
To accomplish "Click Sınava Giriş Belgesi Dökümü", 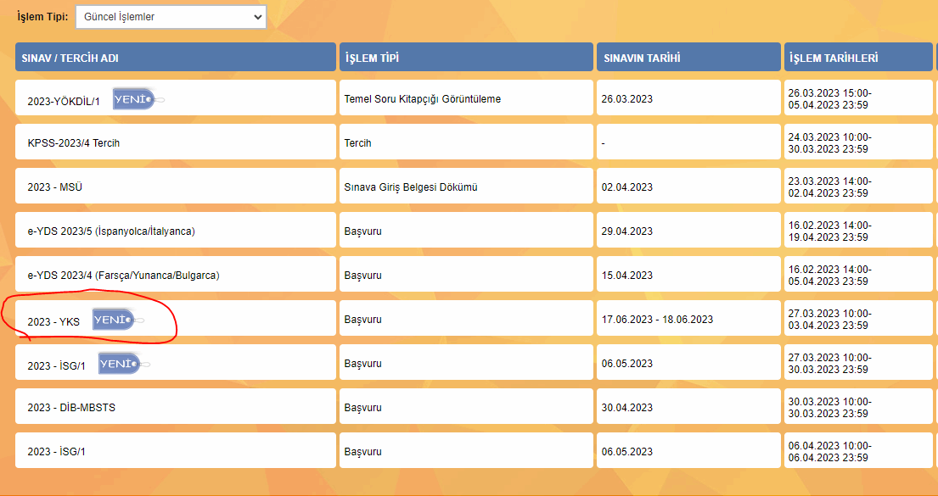I will click(411, 187).
